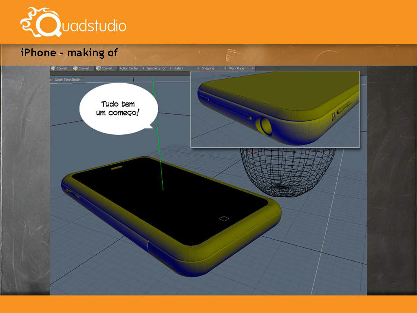Open the Action Center dropdown
The image size is (417, 313).
(x=132, y=69)
